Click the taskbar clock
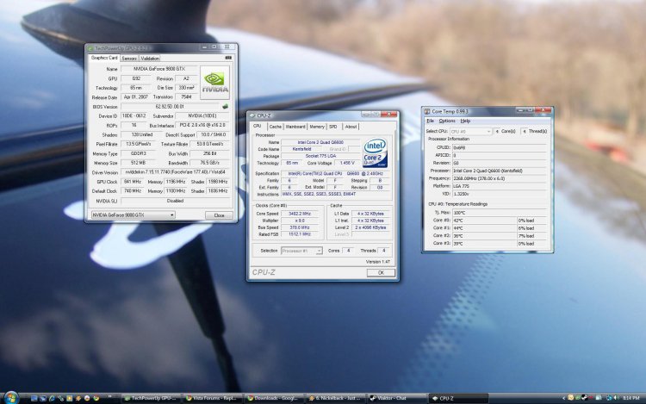Screen dimensions: 646x404 pos(631,398)
